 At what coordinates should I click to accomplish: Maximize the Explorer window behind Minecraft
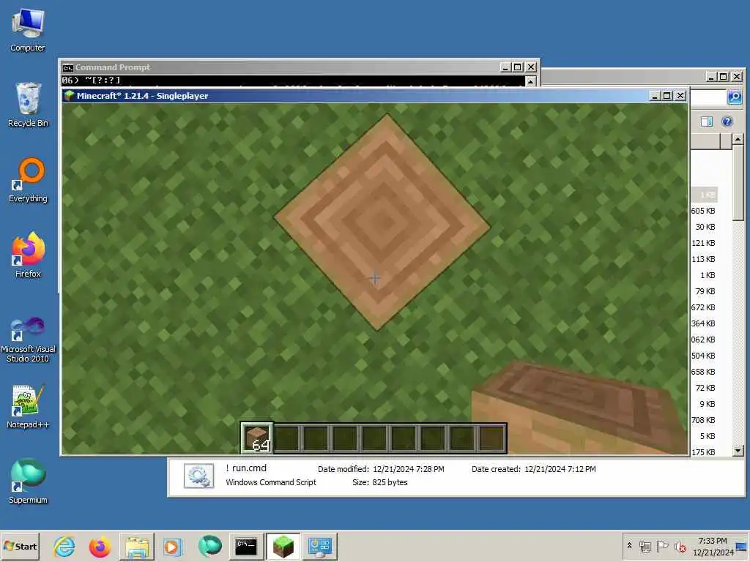tap(724, 76)
